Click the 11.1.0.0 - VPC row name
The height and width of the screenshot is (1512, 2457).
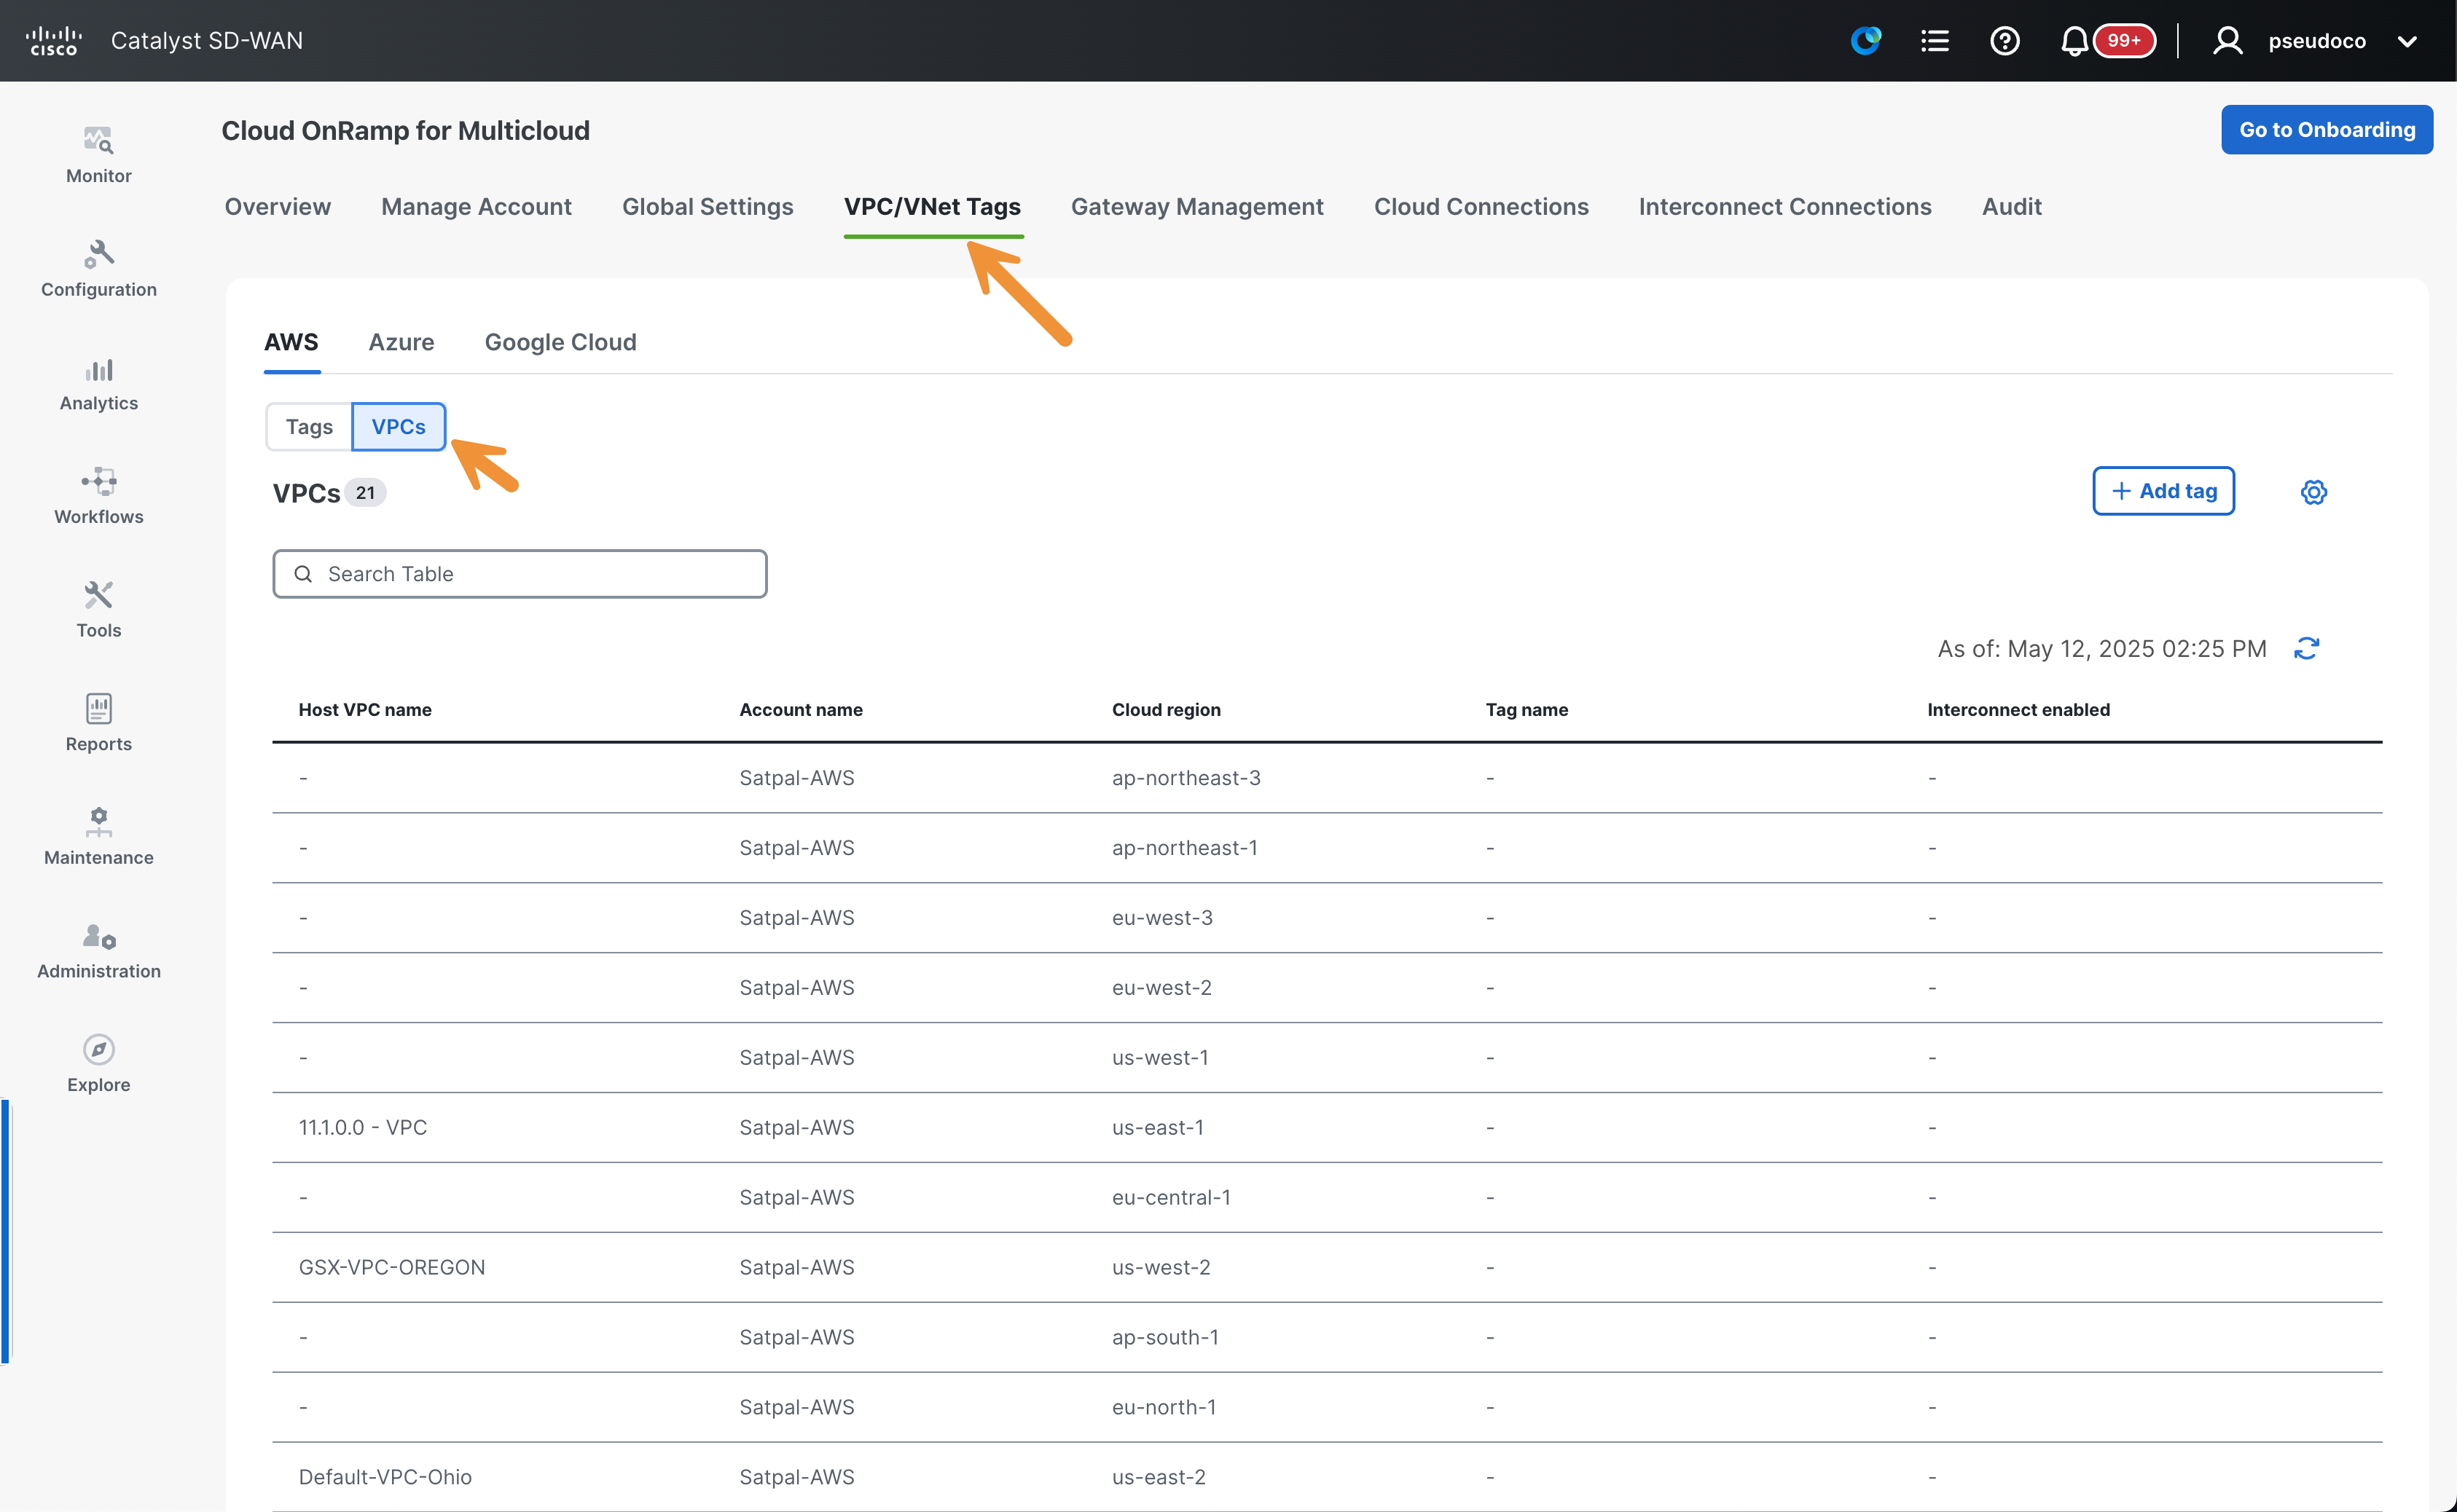point(362,1127)
